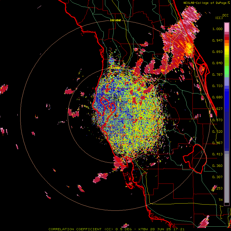The image size is (231, 231).
Task: Click the 0.307 value on the color scale
Action: tap(217, 177)
